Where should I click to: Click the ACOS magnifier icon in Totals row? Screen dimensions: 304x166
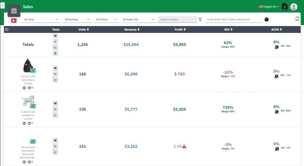coord(277,47)
